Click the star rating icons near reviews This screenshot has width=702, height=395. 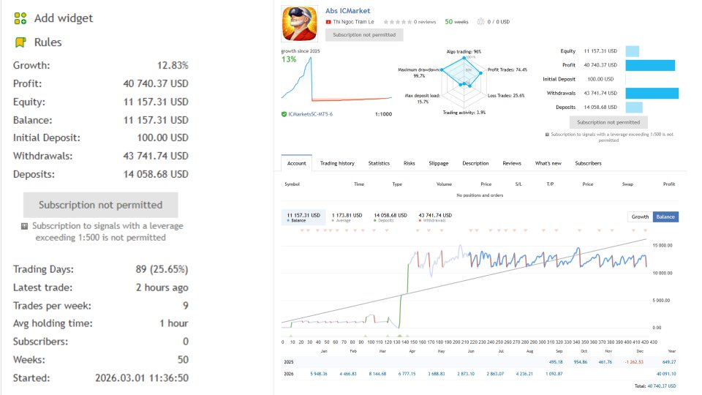pyautogui.click(x=397, y=22)
